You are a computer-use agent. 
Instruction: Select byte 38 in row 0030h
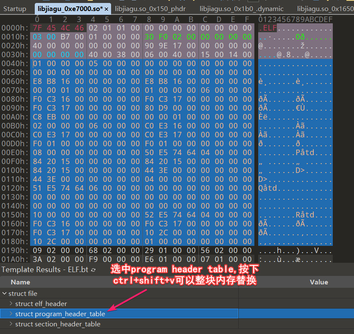pyautogui.click(x=121, y=55)
